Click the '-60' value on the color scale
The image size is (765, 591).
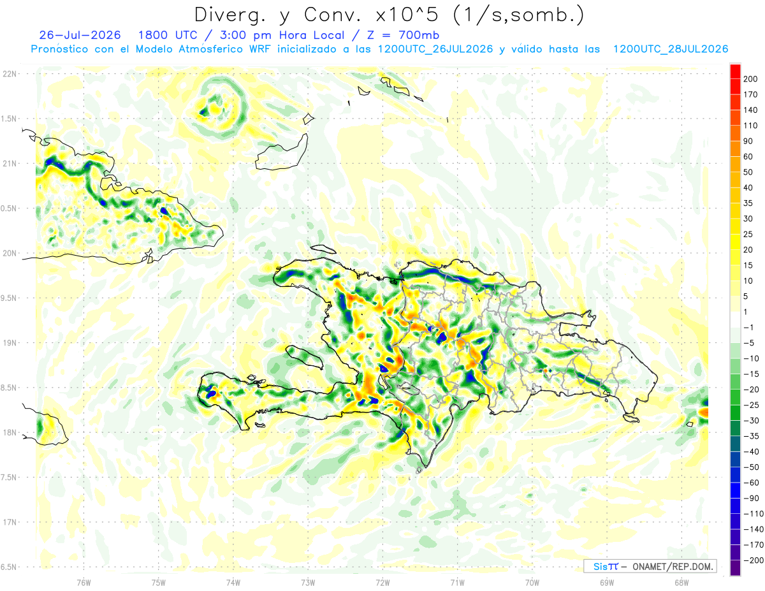[750, 483]
